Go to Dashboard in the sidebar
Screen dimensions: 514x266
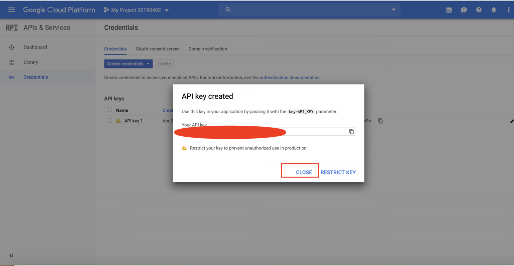[x=35, y=47]
